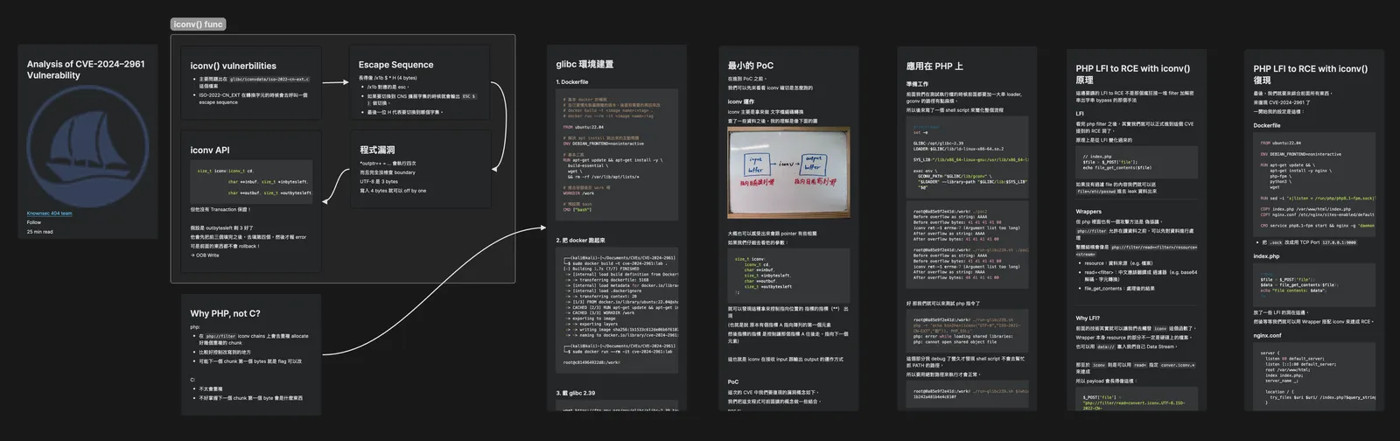Click the Dockerfile subheading in 復現 card

(x=1267, y=125)
